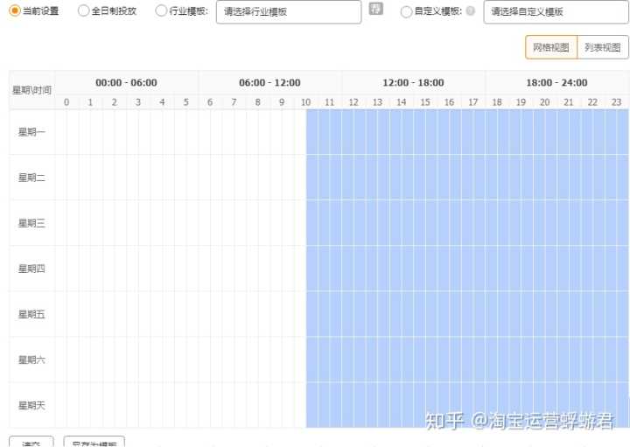Click the 清空 button
The image size is (630, 447).
point(31,442)
